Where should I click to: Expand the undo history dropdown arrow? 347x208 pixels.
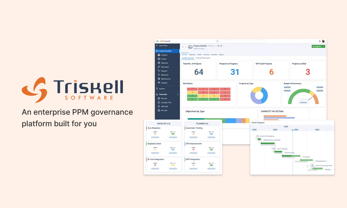click(185, 46)
